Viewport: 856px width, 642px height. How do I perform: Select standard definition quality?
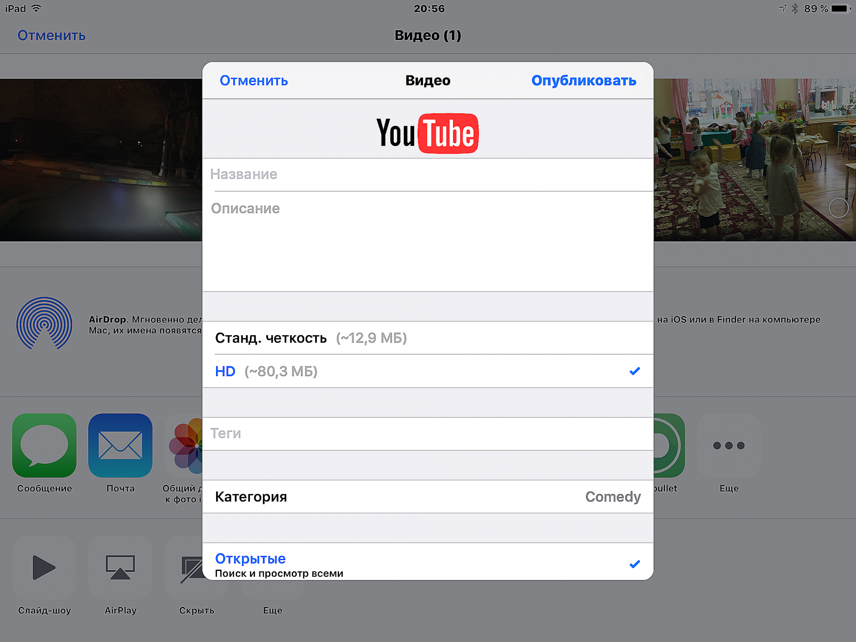pyautogui.click(x=428, y=338)
